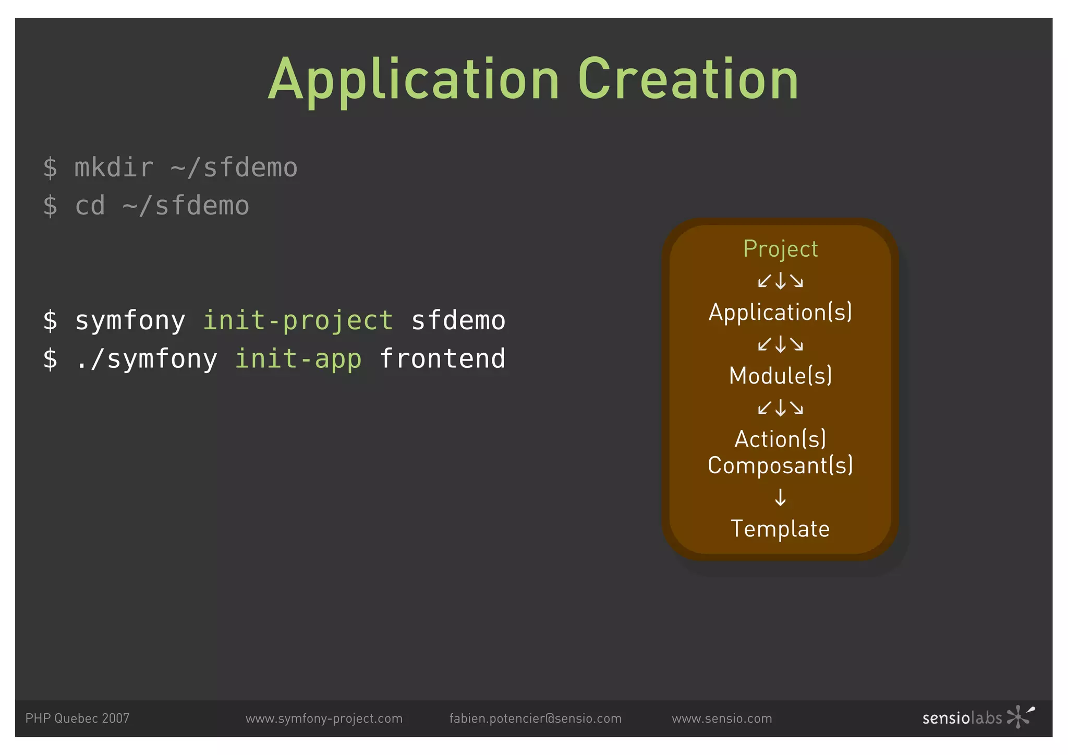Image resolution: width=1068 pixels, height=755 pixels.
Task: Click 'Action(s)' in the hierarchy box
Action: tap(780, 439)
